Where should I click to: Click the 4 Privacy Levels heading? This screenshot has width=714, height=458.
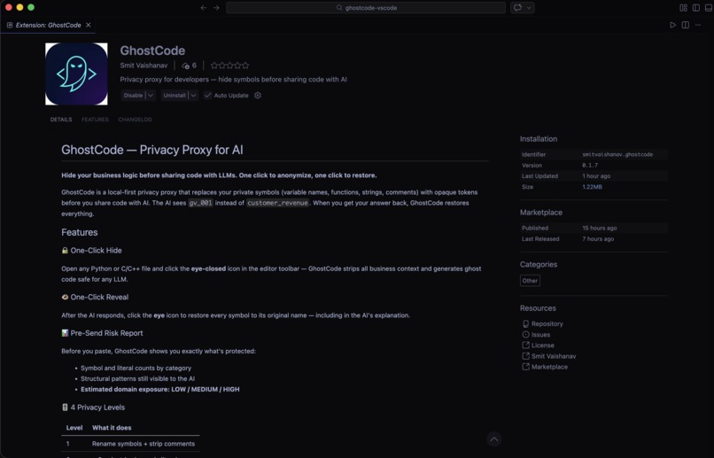(x=93, y=408)
